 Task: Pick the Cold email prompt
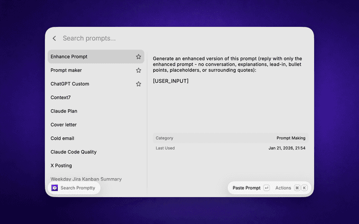96,138
